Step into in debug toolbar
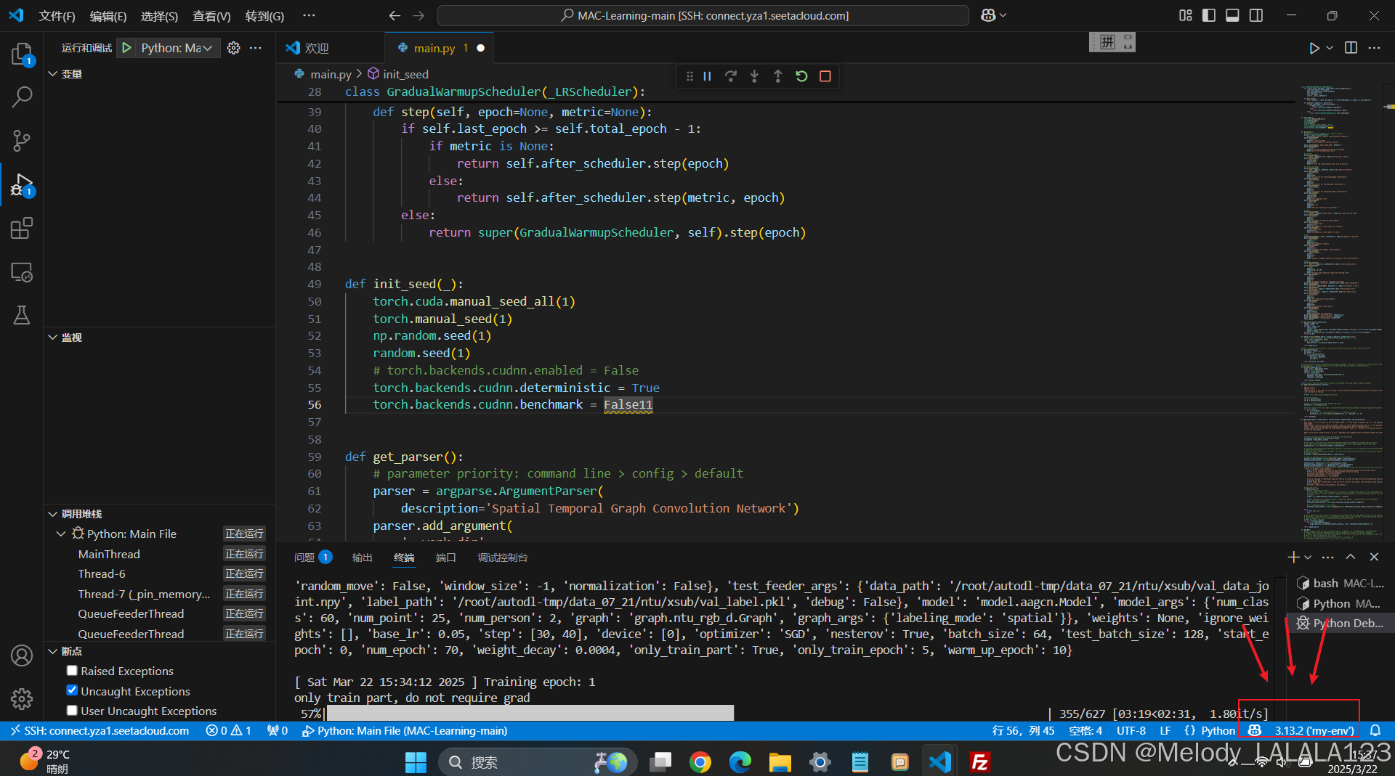The image size is (1395, 776). (x=754, y=76)
